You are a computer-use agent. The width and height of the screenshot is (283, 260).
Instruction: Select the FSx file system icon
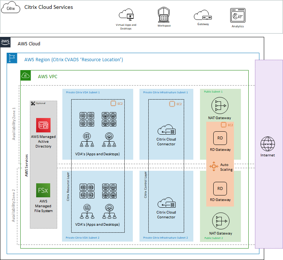pos(43,190)
